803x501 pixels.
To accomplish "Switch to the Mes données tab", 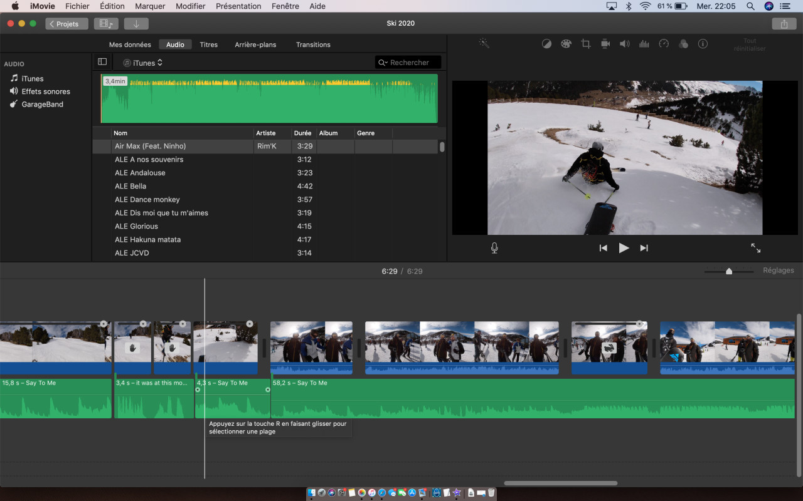I will pos(130,44).
